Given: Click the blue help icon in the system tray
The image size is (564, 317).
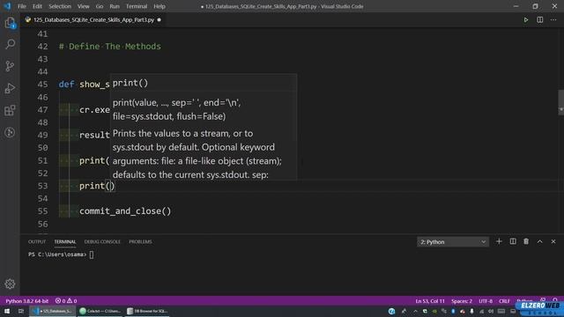Looking at the screenshot, I should coord(391,311).
